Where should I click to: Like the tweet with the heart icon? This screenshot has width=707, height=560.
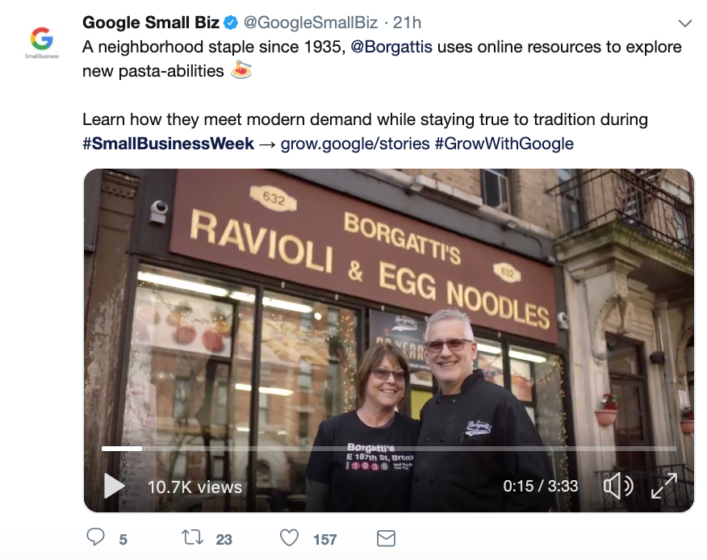pyautogui.click(x=289, y=538)
